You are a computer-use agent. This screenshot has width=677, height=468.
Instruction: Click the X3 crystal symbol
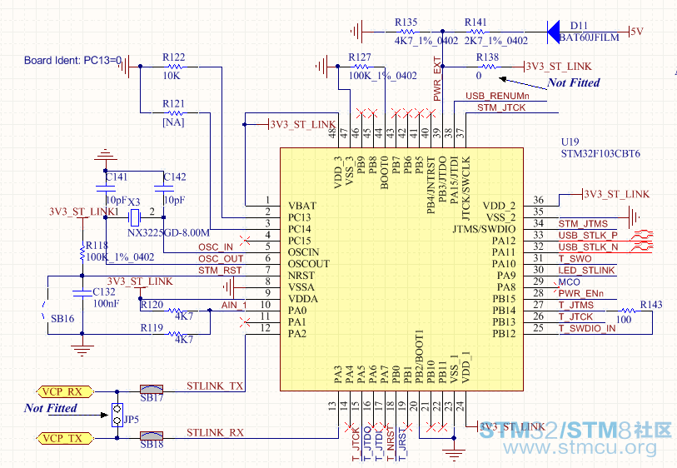click(x=135, y=217)
